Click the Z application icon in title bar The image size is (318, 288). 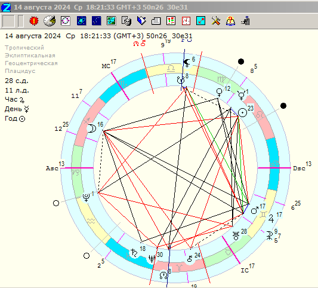6,8
